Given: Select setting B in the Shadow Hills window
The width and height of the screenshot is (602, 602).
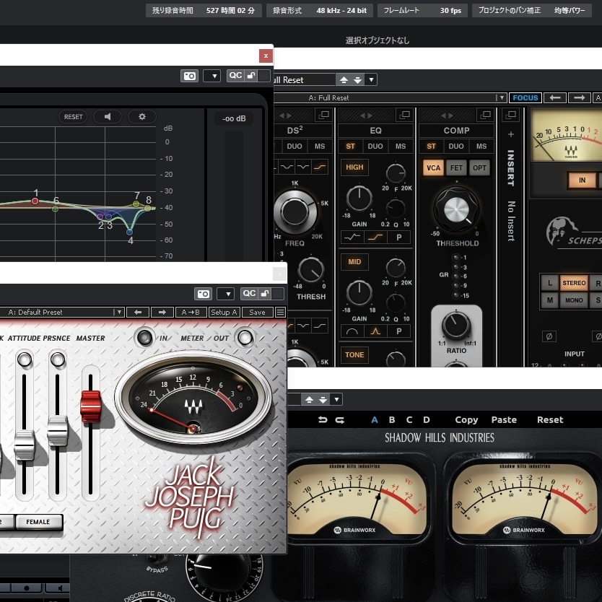Looking at the screenshot, I should (392, 419).
